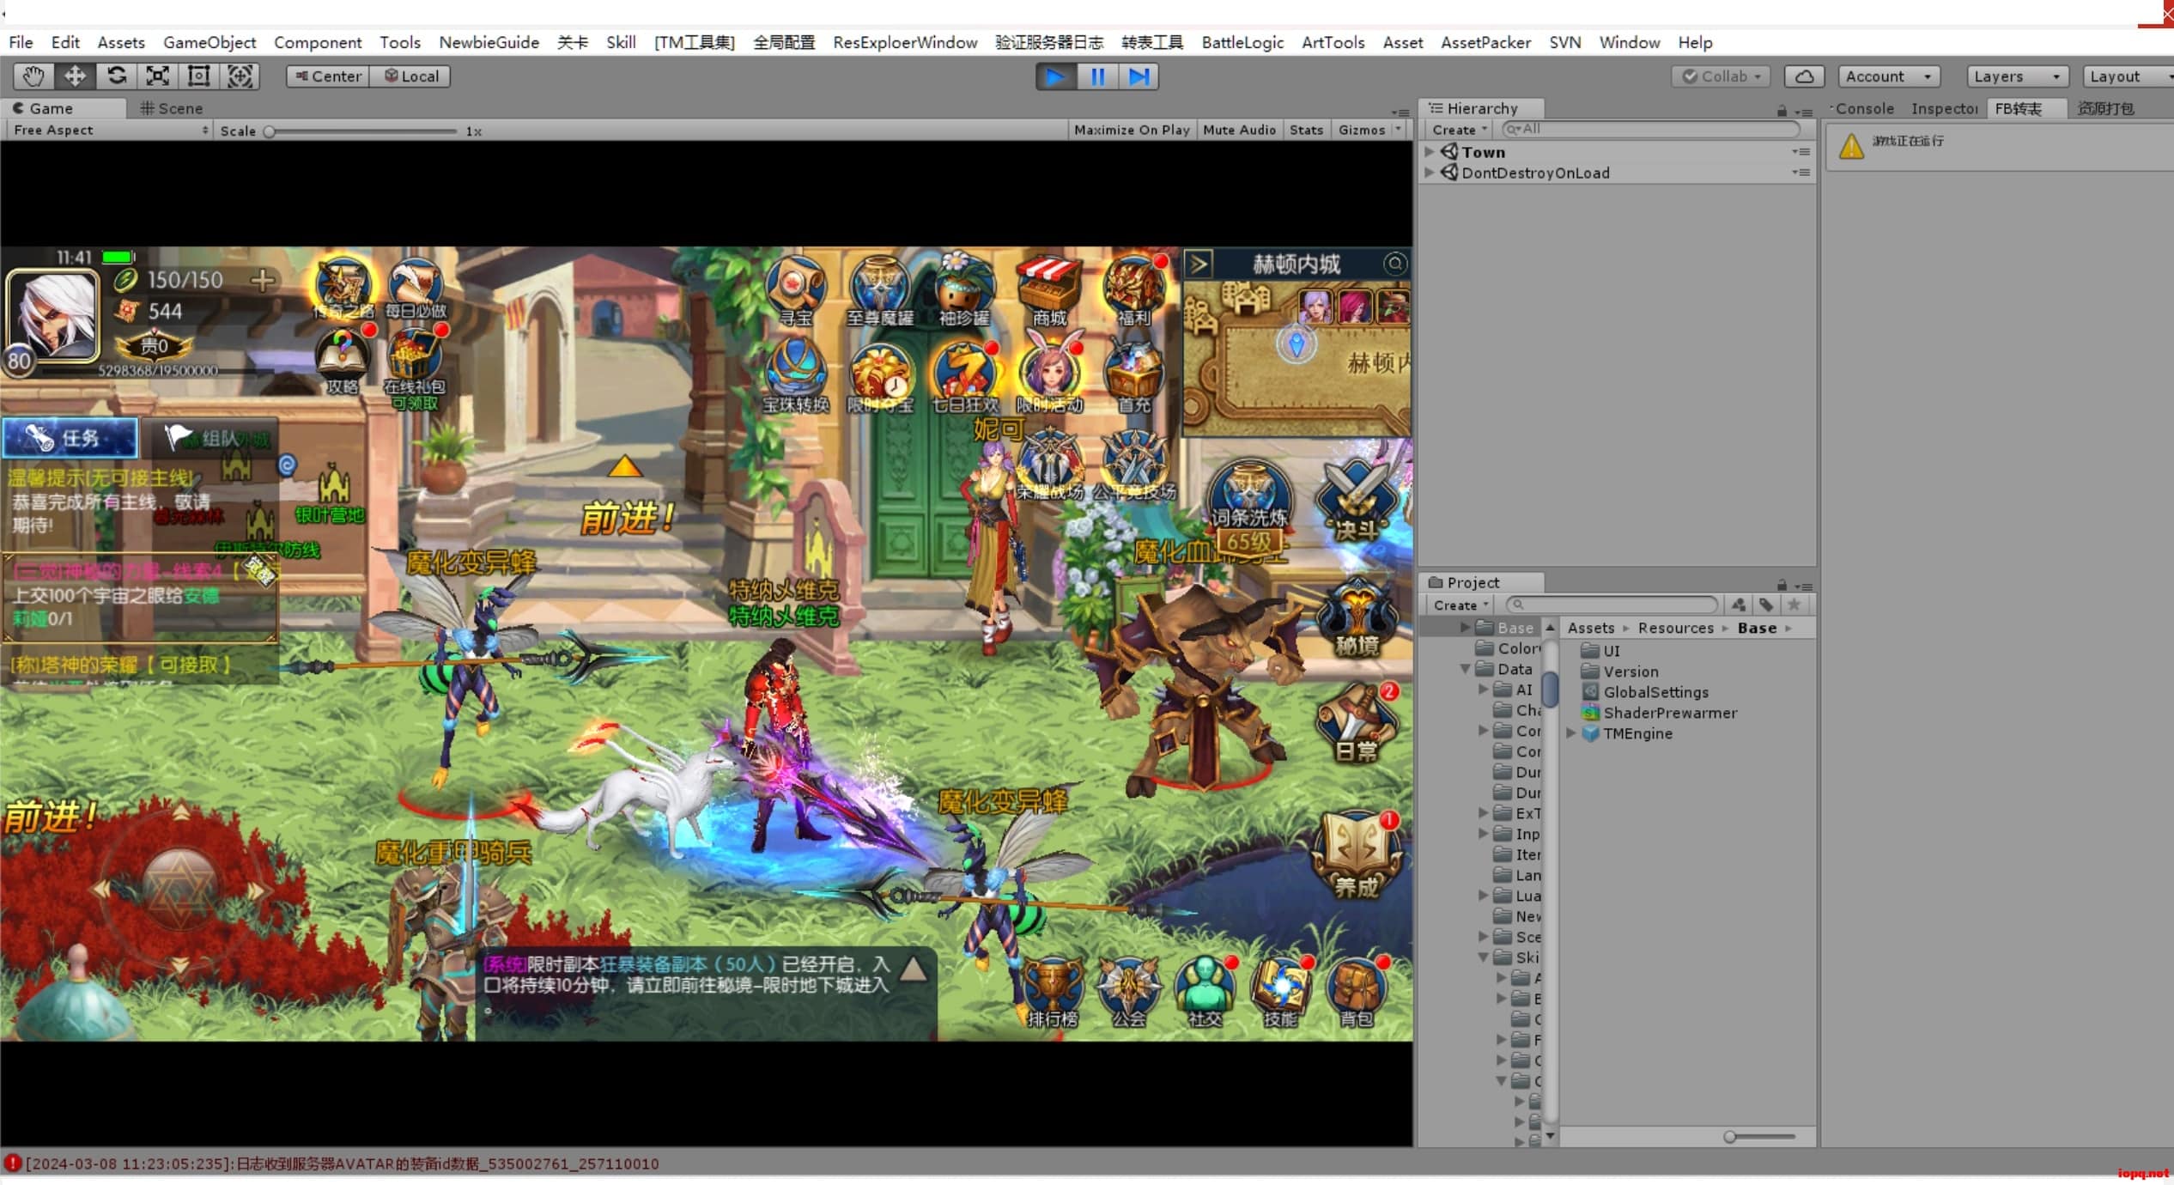Toggle the Stats overlay
The width and height of the screenshot is (2174, 1185).
point(1306,130)
